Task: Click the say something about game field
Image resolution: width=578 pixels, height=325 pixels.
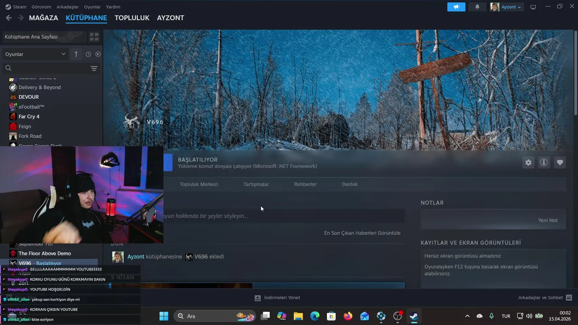Action: (284, 216)
